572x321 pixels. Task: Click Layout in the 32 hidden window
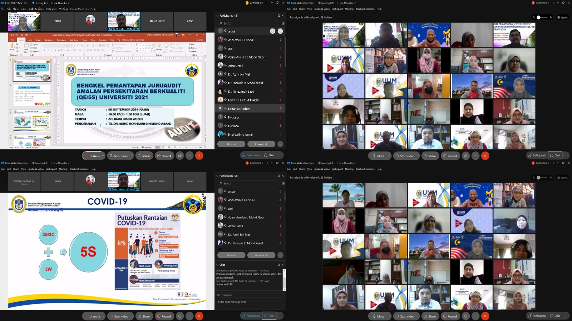[x=562, y=17]
